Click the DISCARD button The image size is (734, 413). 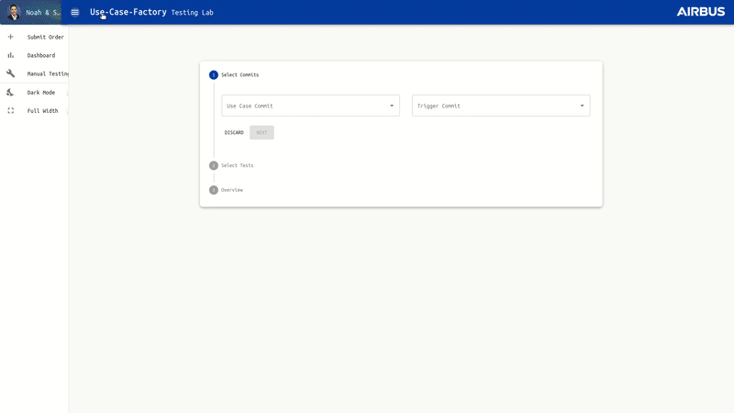pos(234,132)
